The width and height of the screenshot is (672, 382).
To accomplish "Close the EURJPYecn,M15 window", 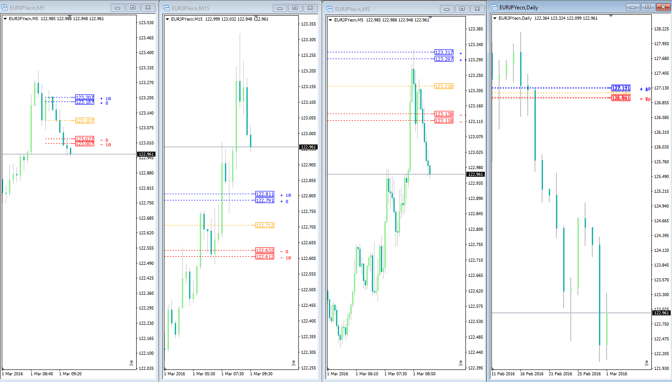I will [x=310, y=8].
